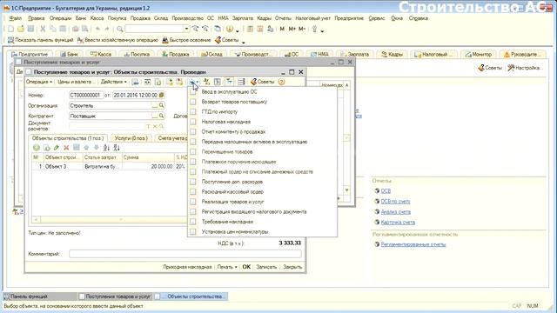Switch to the Банк tab
557x313 pixels.
click(70, 54)
